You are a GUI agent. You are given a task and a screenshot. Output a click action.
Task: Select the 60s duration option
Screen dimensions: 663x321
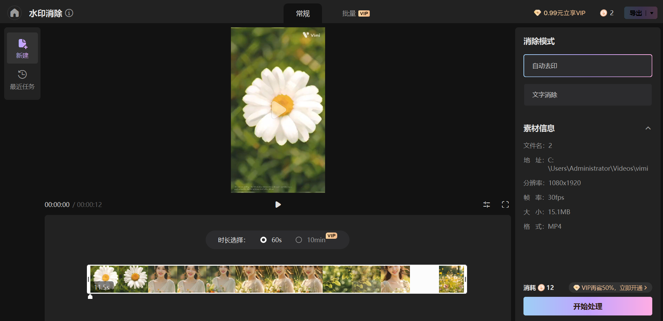[263, 240]
